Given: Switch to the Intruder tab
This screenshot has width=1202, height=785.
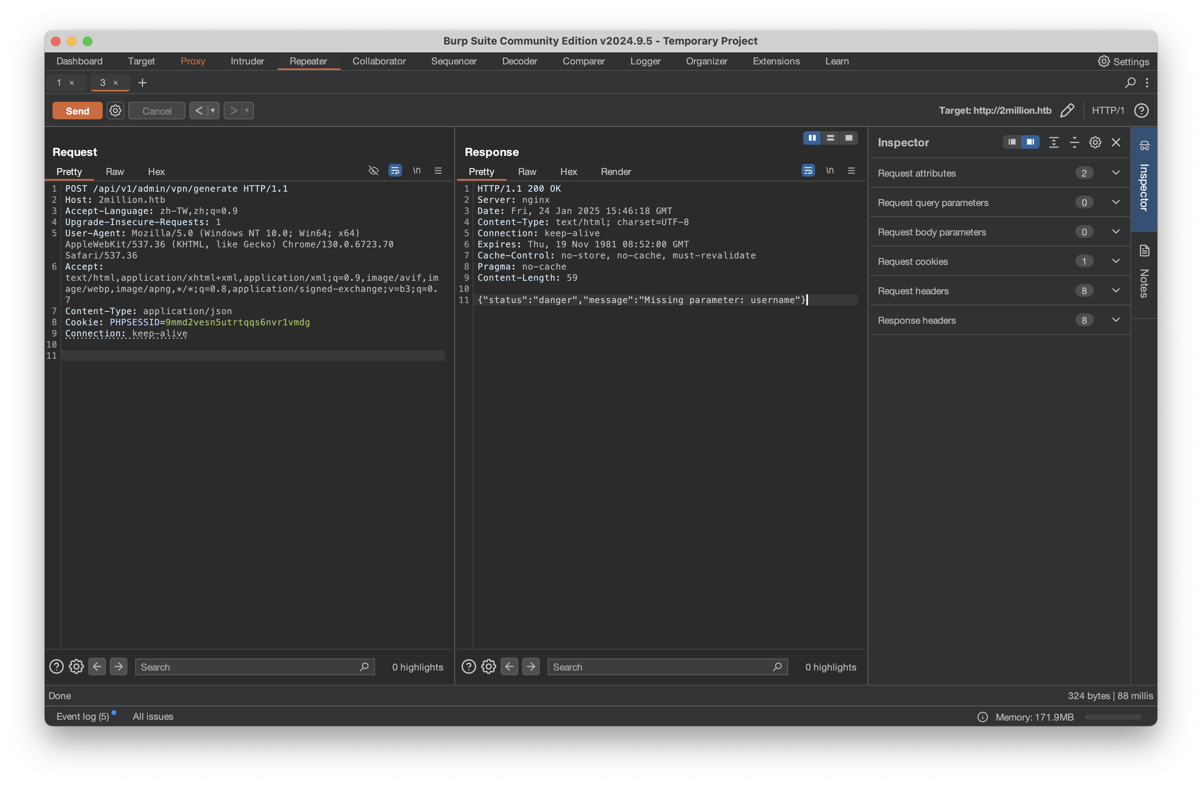Looking at the screenshot, I should click(x=247, y=61).
